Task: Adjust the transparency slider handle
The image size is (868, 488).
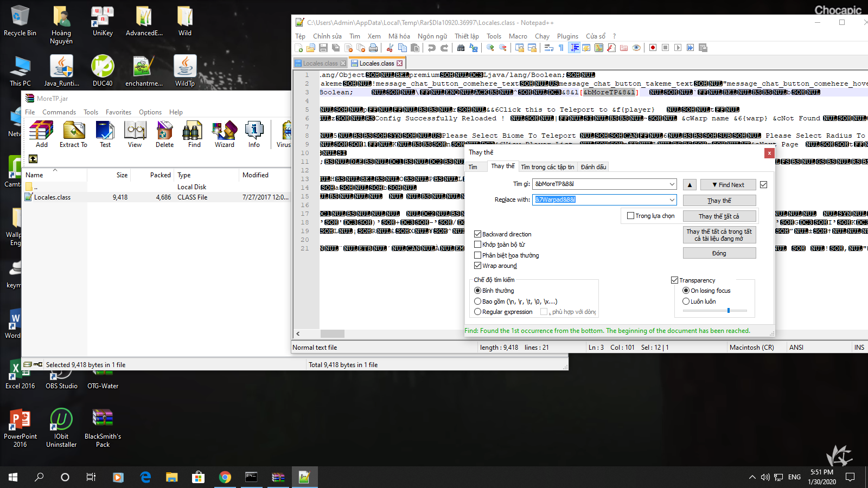Action: [x=729, y=311]
